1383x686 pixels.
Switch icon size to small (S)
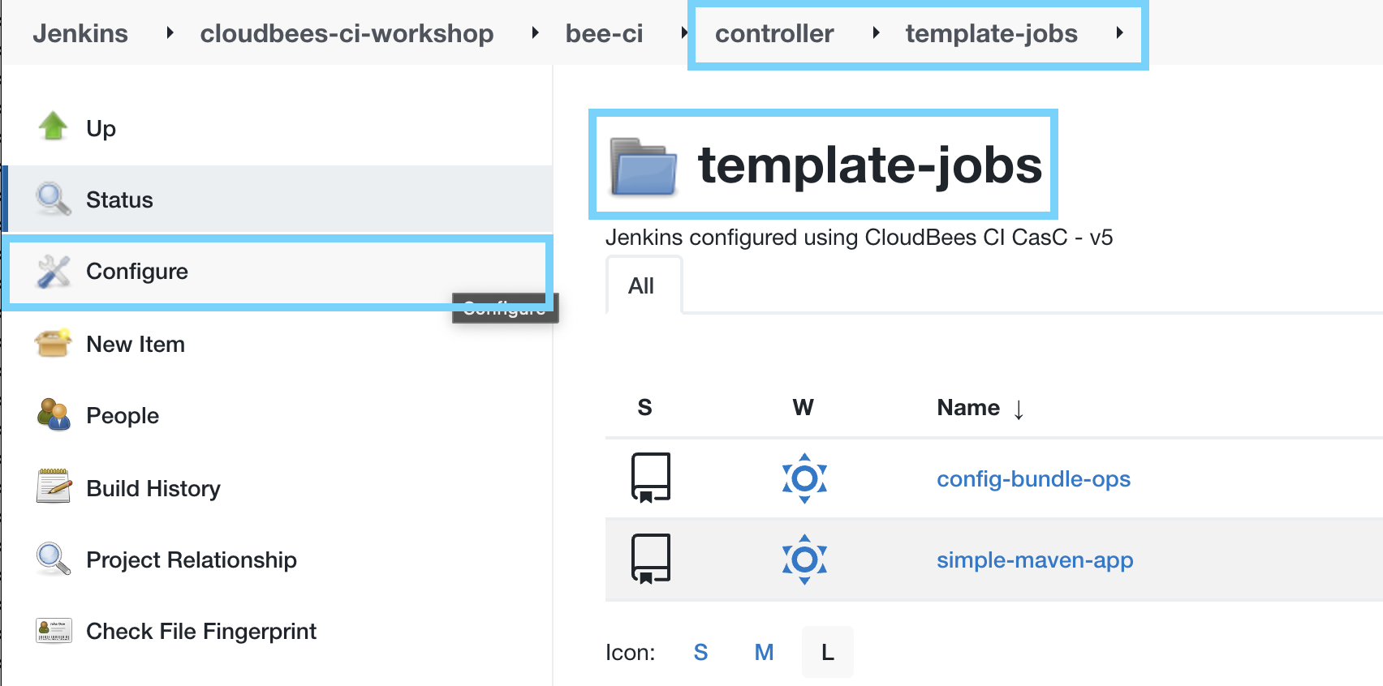coord(700,652)
